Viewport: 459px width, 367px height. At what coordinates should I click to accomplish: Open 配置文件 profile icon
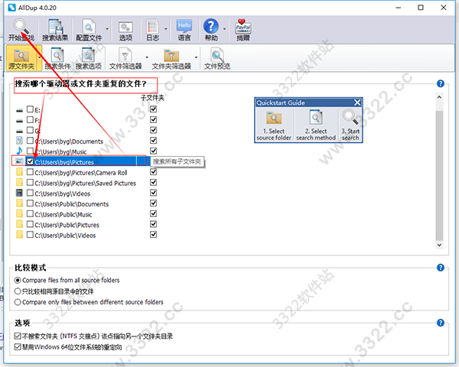tap(89, 29)
